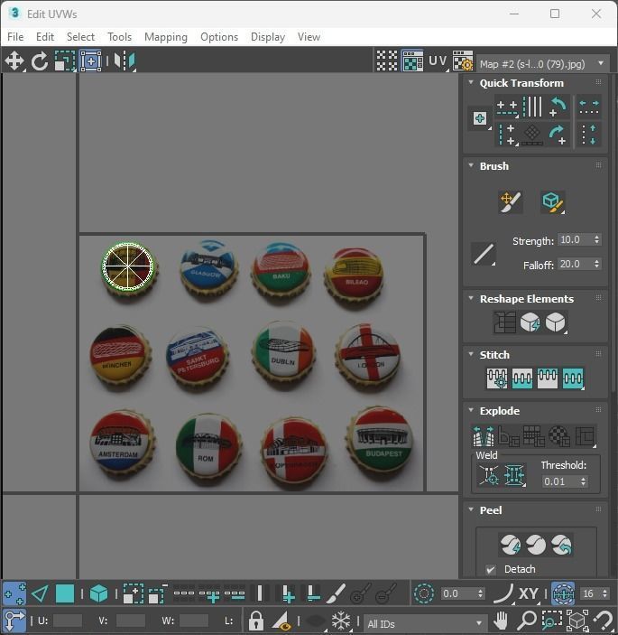This screenshot has height=635, width=618.
Task: Open the Select menu
Action: pyautogui.click(x=80, y=37)
